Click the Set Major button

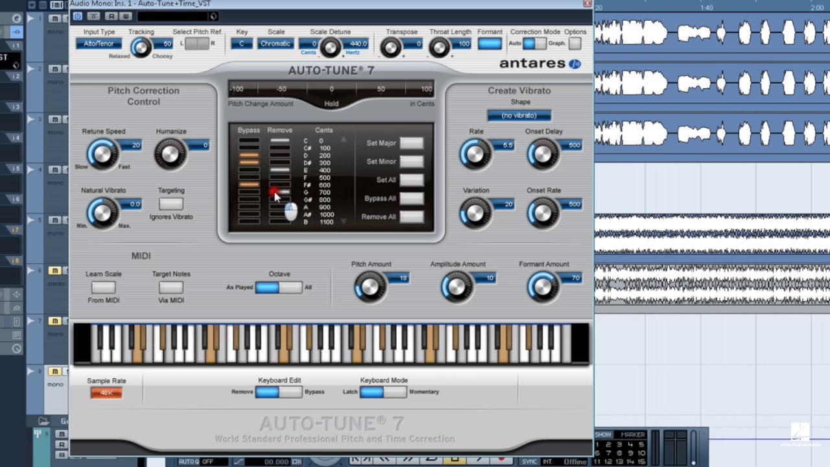pos(411,143)
